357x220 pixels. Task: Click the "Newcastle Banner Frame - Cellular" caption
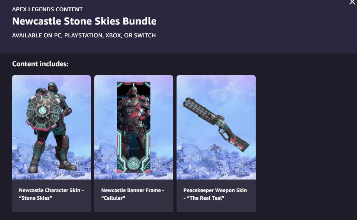coord(133,194)
